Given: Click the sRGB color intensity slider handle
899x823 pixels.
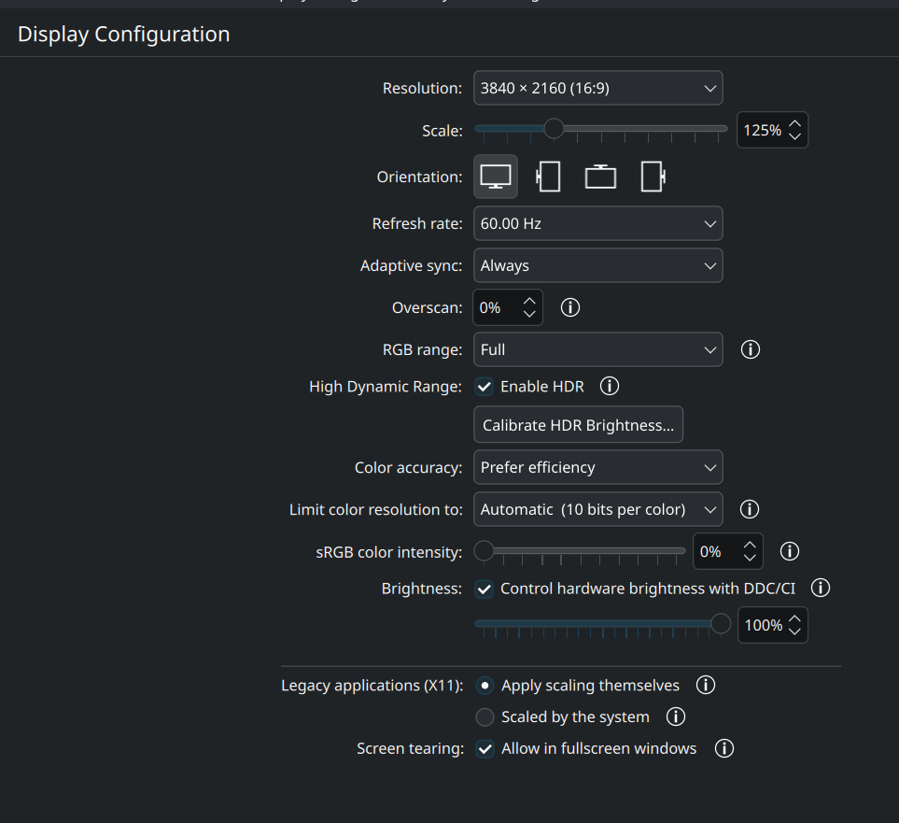Looking at the screenshot, I should click(x=484, y=551).
